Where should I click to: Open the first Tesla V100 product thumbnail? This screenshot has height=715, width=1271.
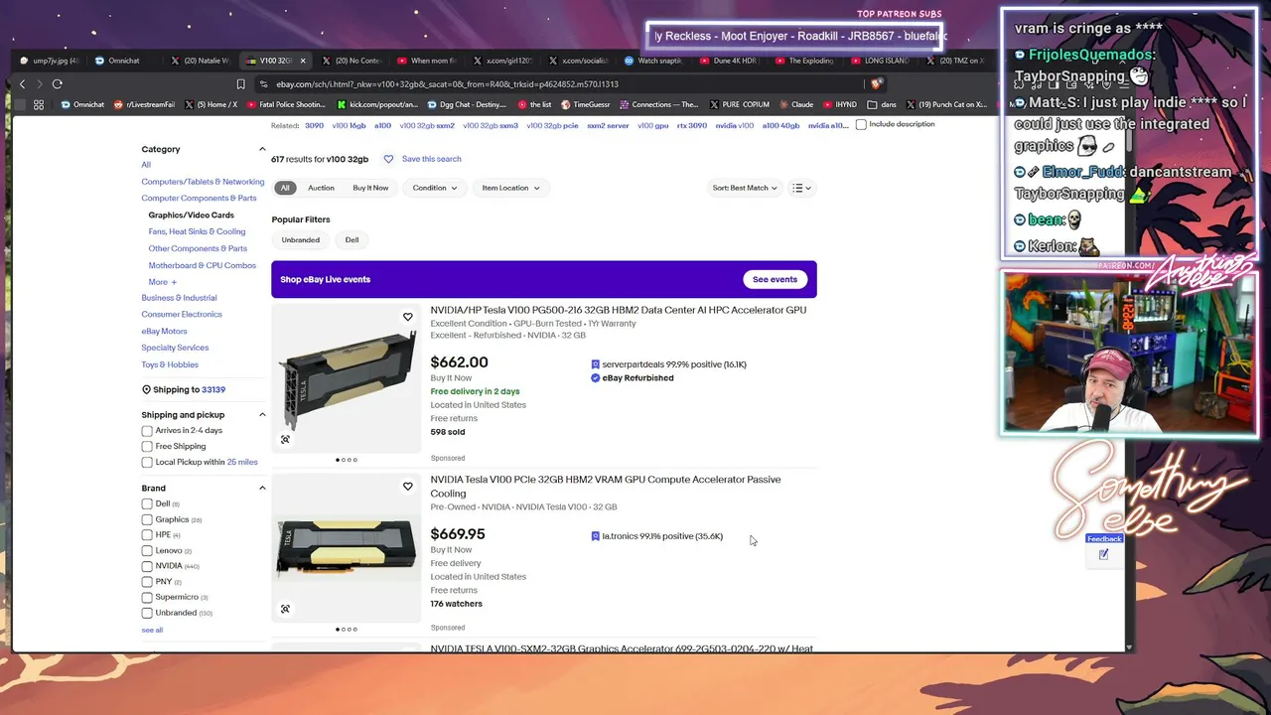(x=347, y=378)
